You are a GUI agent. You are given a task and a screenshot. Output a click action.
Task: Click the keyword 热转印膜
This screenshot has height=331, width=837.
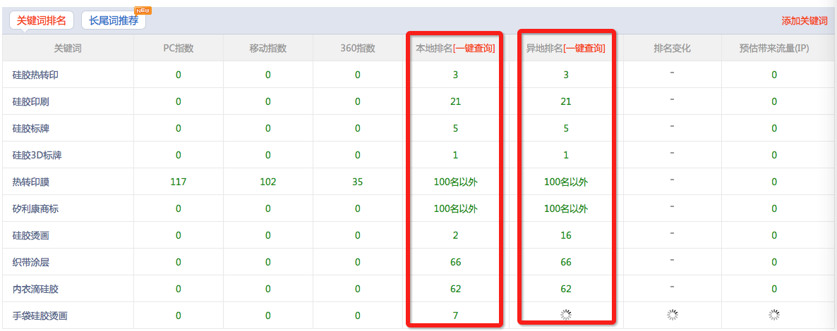click(x=30, y=182)
